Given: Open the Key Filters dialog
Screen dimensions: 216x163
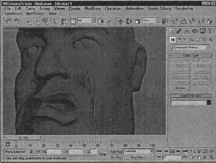Looking at the screenshot, I should (139, 157).
